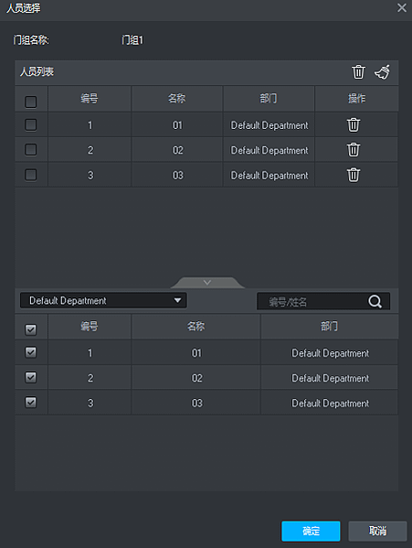The height and width of the screenshot is (548, 412).
Task: Select row 1 name 01 in lower table
Action: (x=196, y=353)
